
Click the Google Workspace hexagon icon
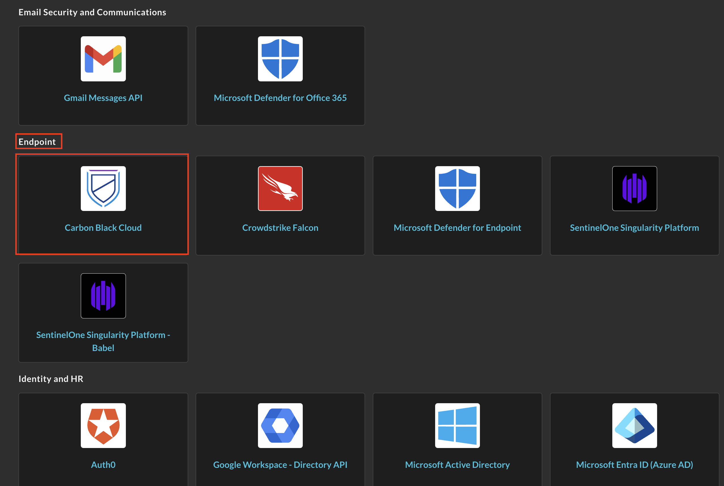(280, 425)
